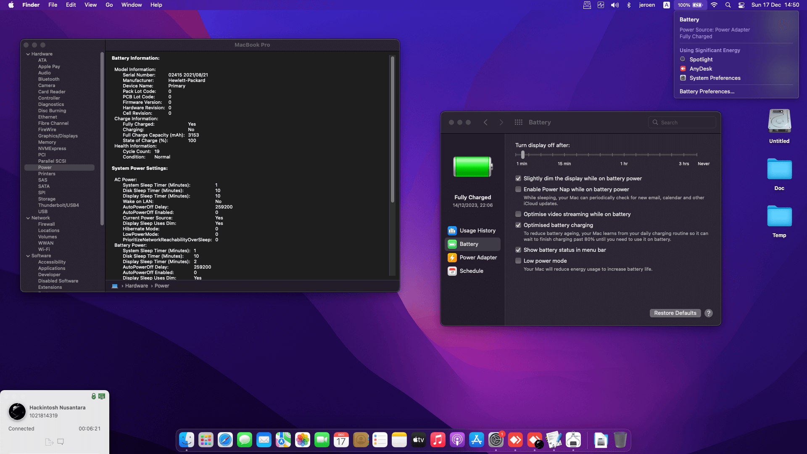Launch Apple TV app in the Dock
The width and height of the screenshot is (807, 454).
[419, 440]
